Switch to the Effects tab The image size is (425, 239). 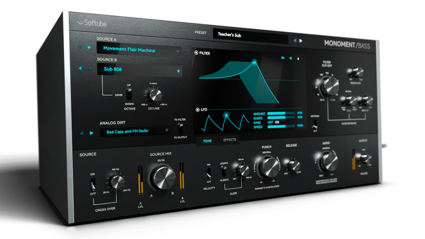230,140
